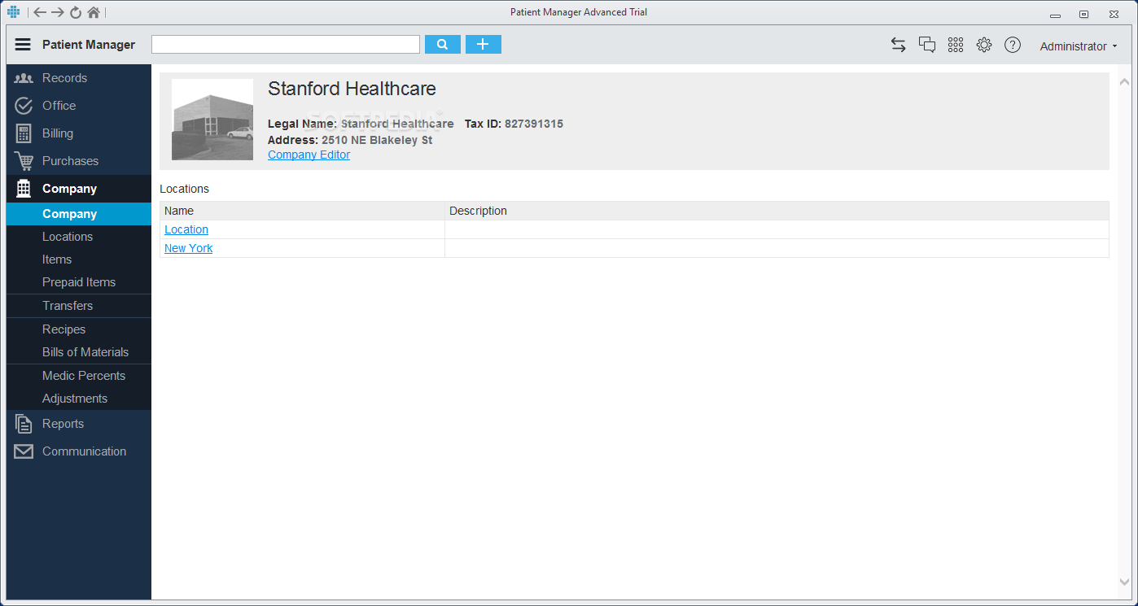Open the Records section label
The width and height of the screenshot is (1138, 606).
click(x=64, y=78)
